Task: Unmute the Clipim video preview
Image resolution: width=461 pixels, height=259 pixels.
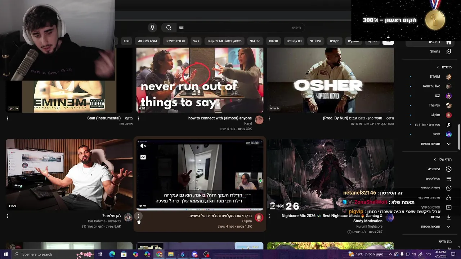Action: [x=143, y=146]
